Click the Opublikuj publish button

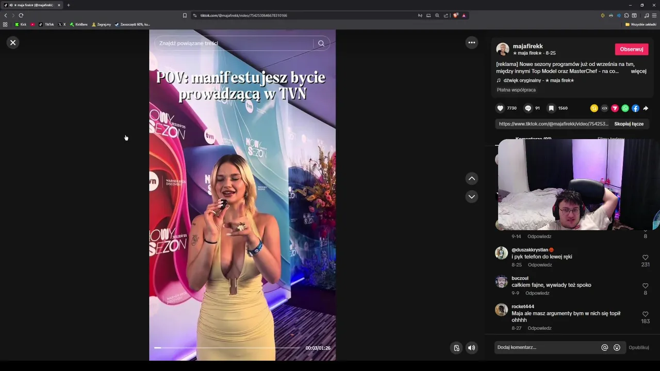(638, 348)
